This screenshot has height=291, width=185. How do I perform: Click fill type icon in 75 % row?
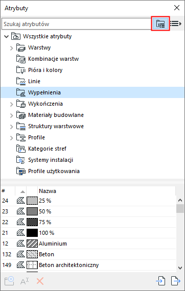click(x=21, y=222)
